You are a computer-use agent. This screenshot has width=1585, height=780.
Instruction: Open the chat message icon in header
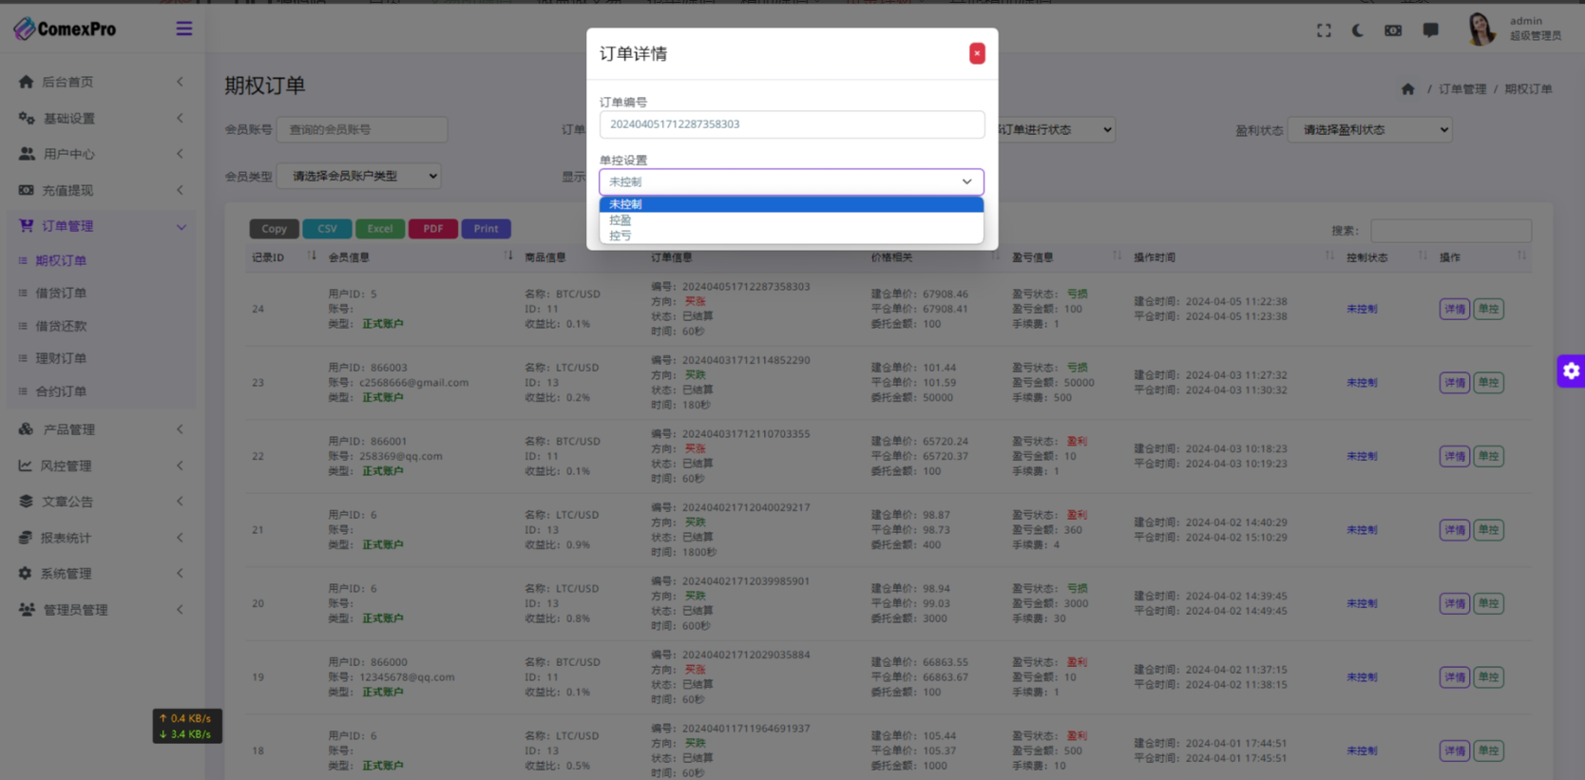(x=1430, y=30)
